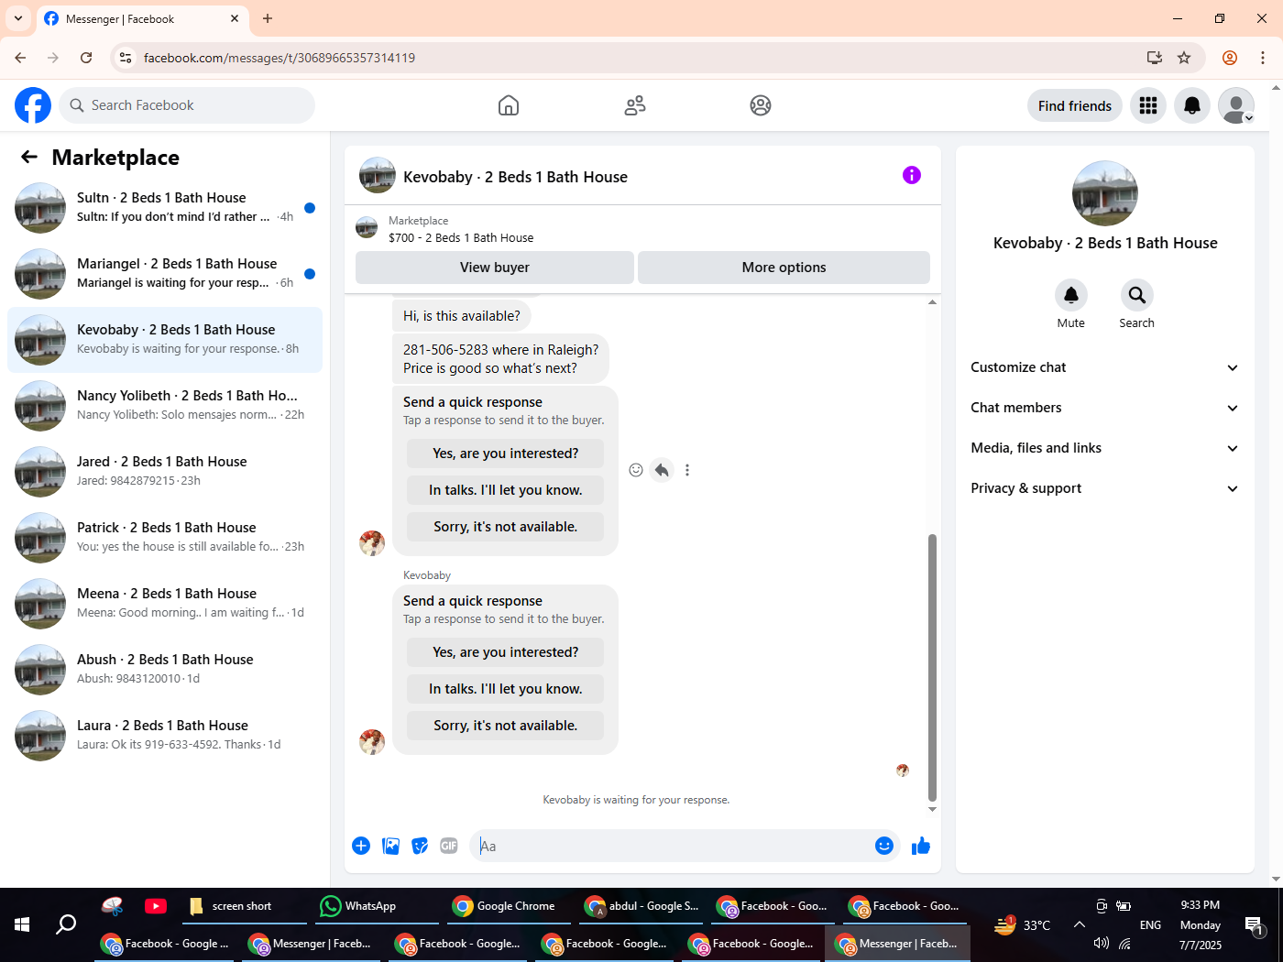The height and width of the screenshot is (962, 1283).
Task: Go to Home feed icon
Action: coord(509,105)
